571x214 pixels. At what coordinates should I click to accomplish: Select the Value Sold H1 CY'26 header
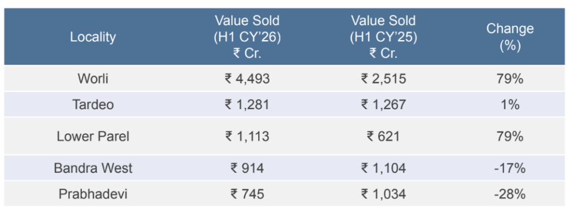tap(247, 37)
